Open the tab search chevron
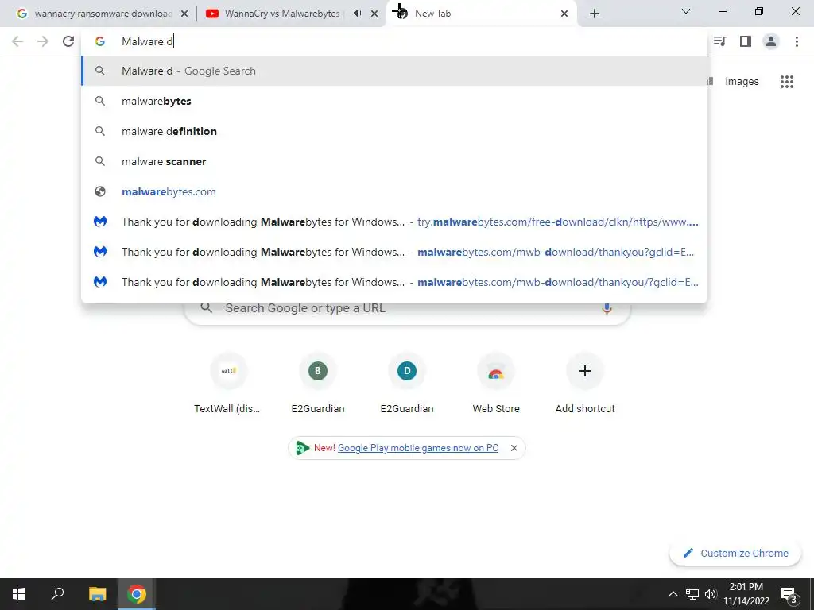This screenshot has height=610, width=814. click(686, 11)
